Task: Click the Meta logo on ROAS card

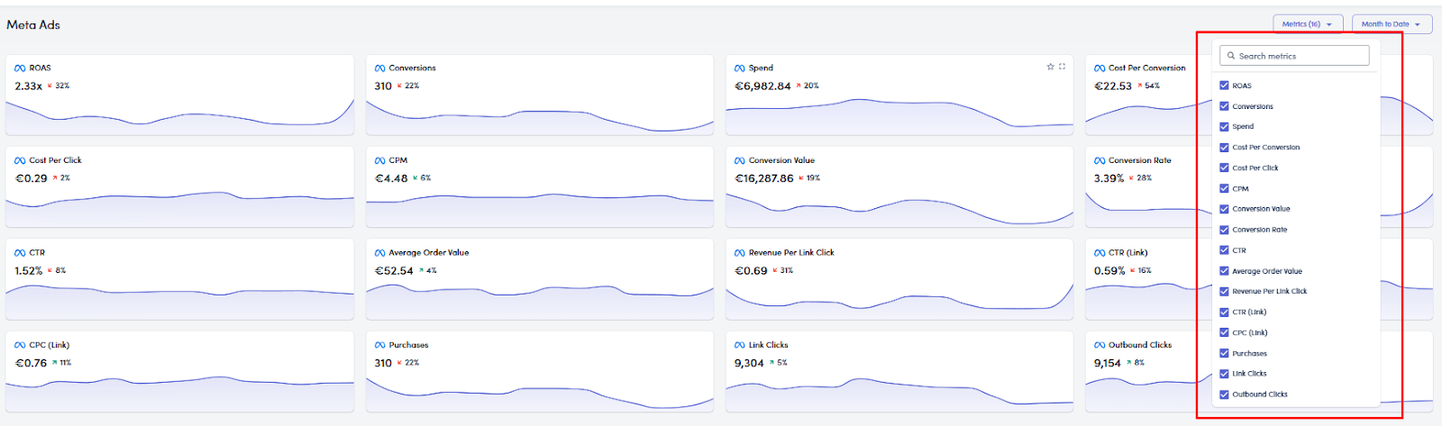Action: [x=20, y=68]
